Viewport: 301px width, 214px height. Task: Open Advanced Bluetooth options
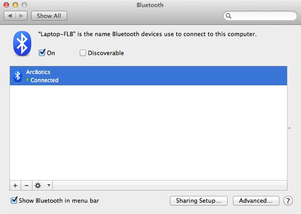pyautogui.click(x=256, y=201)
